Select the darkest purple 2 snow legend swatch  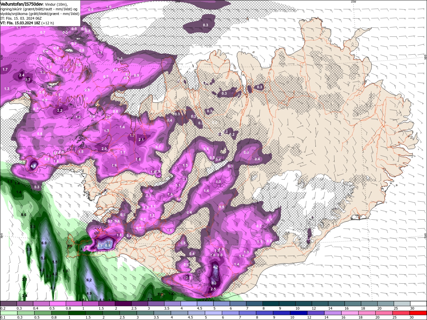tap(124, 304)
